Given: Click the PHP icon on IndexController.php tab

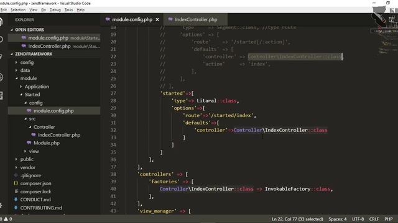Looking at the screenshot, I should 170,19.
